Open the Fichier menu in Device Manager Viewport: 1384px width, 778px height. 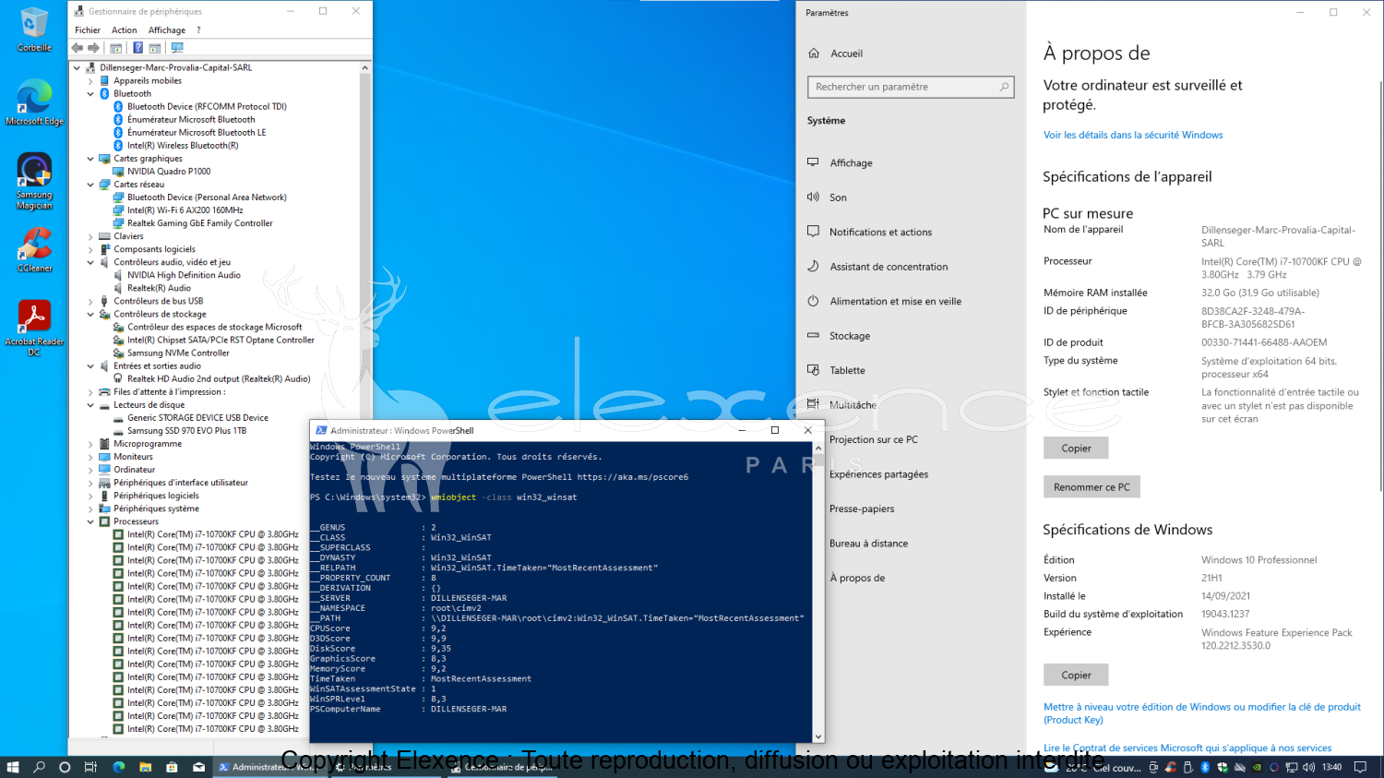(88, 30)
